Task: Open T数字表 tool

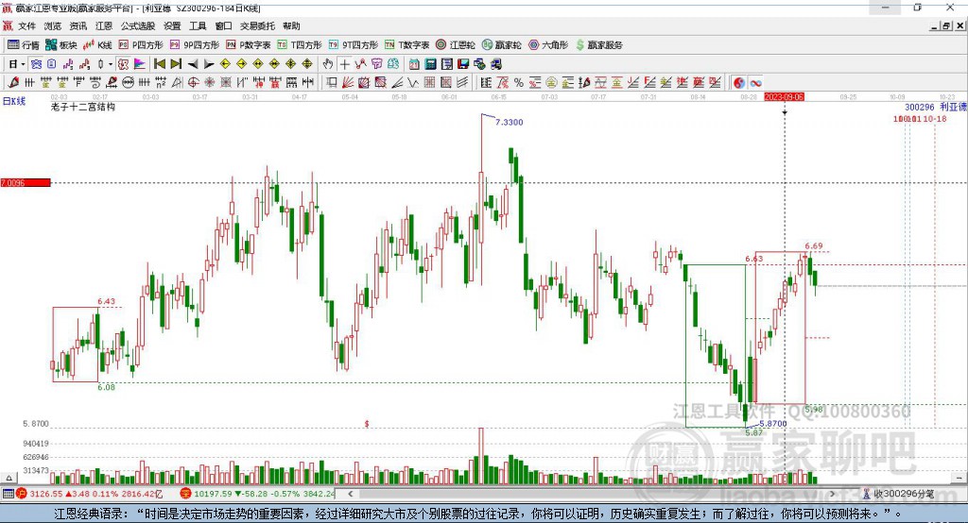Action: tap(406, 45)
